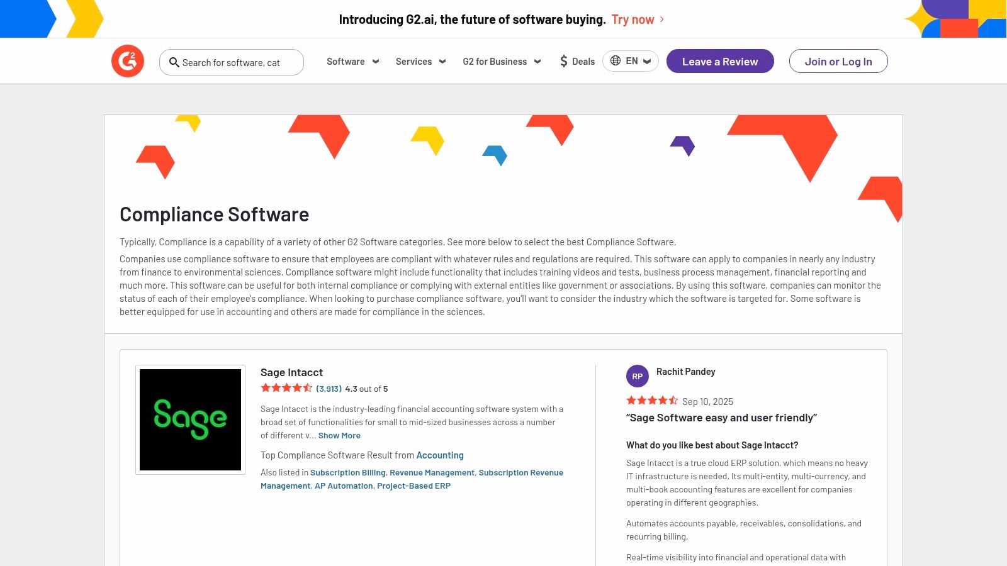Open the Accounting category link
The height and width of the screenshot is (566, 1007).
(440, 455)
